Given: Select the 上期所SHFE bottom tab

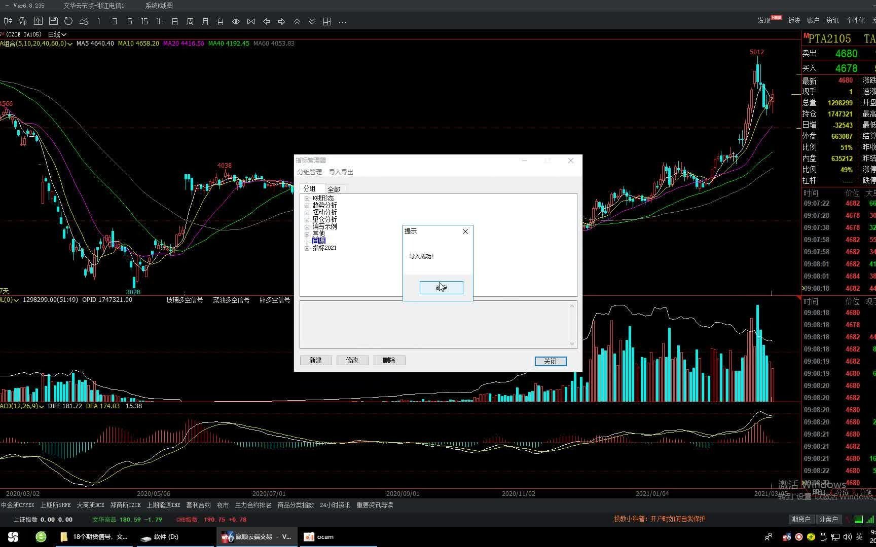Looking at the screenshot, I should click(56, 505).
